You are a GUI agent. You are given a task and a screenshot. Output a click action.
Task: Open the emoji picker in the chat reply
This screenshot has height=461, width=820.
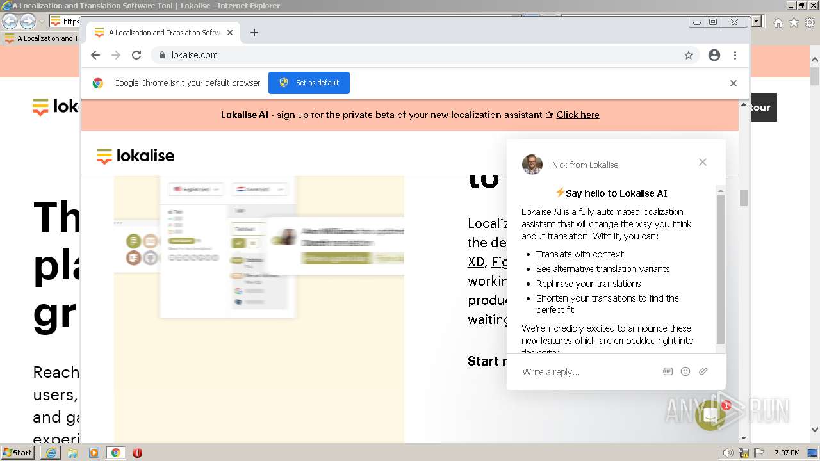685,371
